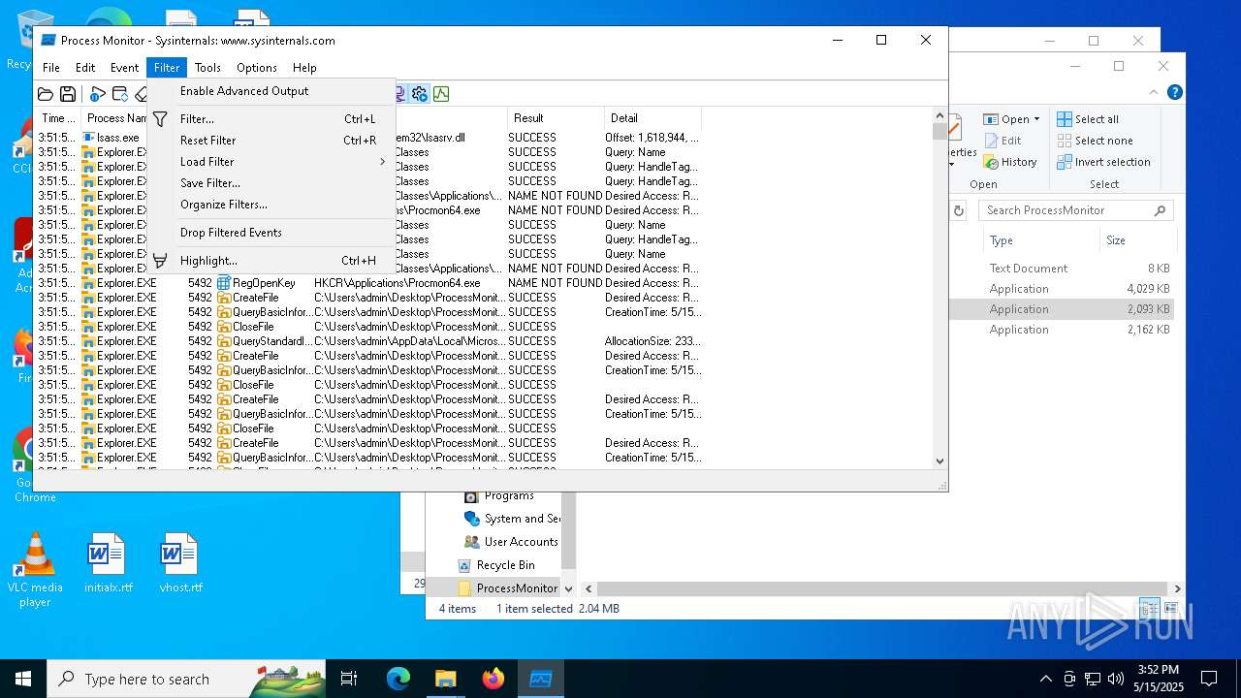1241x698 pixels.
Task: Click the magnifier icon in Search ProcessMonitor box
Action: (x=1160, y=210)
